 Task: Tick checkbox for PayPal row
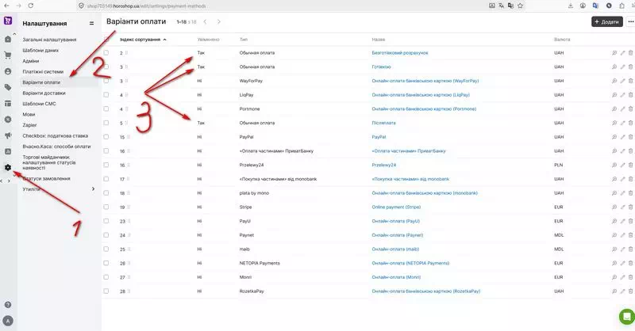(106, 137)
